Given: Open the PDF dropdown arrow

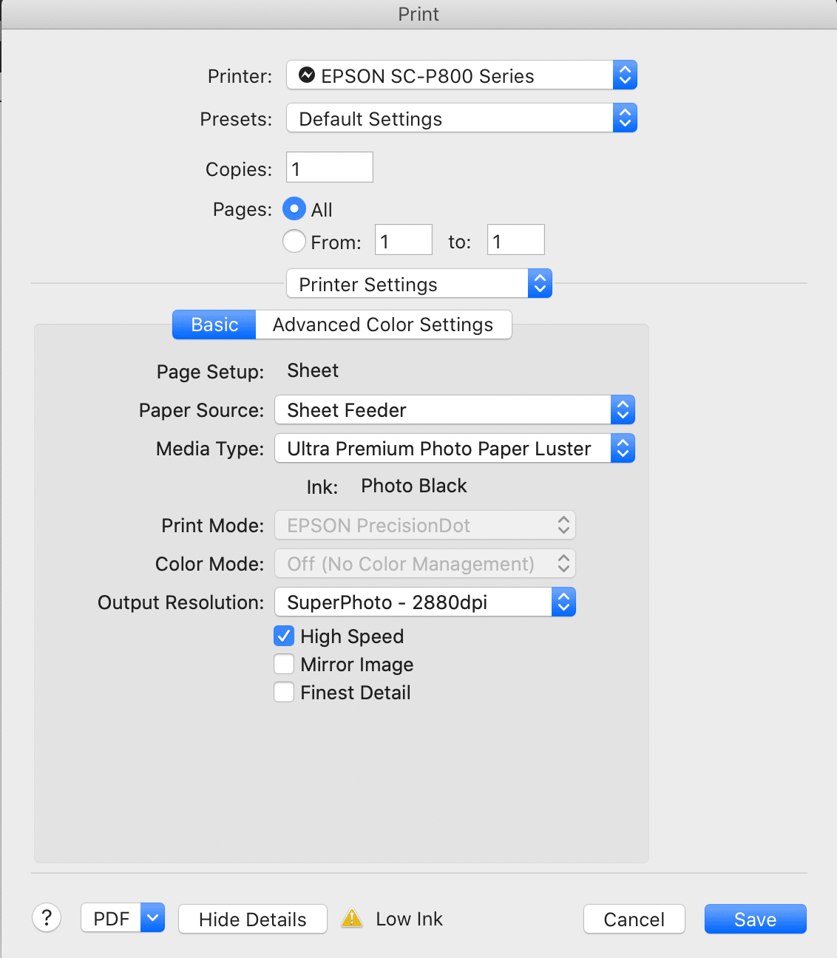Looking at the screenshot, I should click(x=152, y=918).
